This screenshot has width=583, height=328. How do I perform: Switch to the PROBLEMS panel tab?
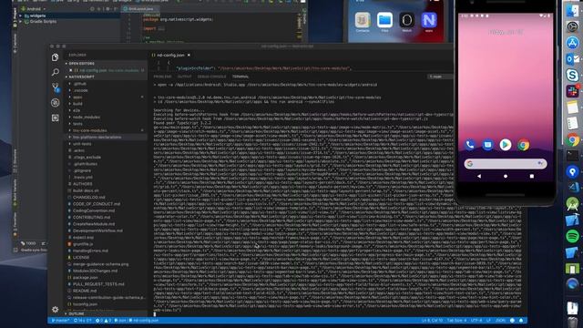click(162, 77)
